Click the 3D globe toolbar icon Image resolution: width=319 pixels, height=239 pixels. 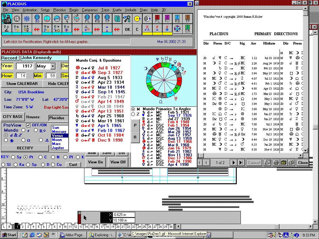pyautogui.click(x=37, y=19)
